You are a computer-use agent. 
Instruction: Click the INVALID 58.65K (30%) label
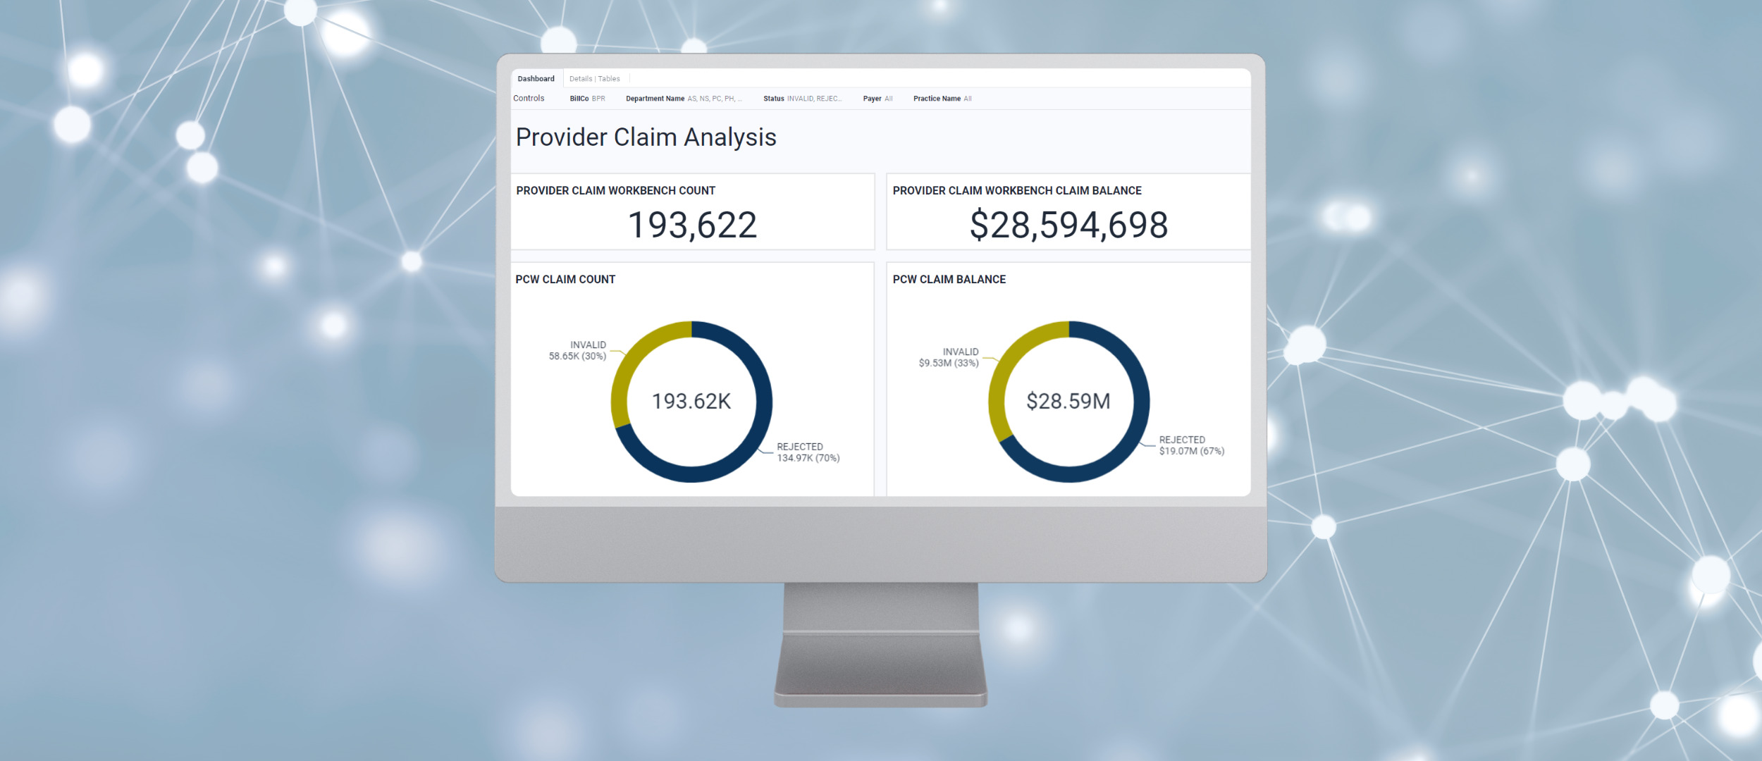tap(578, 351)
